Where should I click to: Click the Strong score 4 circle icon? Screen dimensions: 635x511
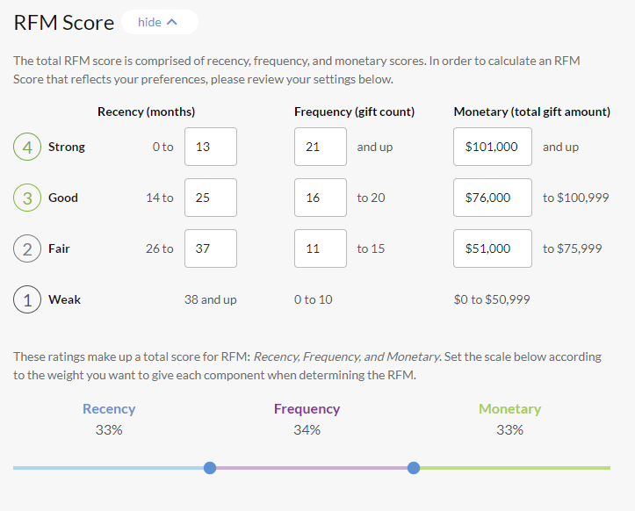(27, 147)
